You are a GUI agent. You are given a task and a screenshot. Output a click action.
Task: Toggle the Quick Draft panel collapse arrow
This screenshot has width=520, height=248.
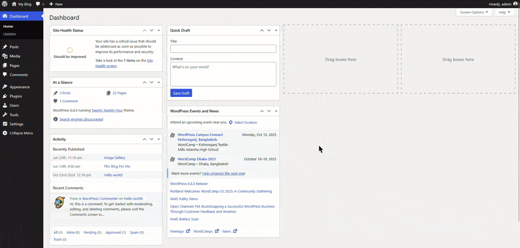tap(276, 30)
